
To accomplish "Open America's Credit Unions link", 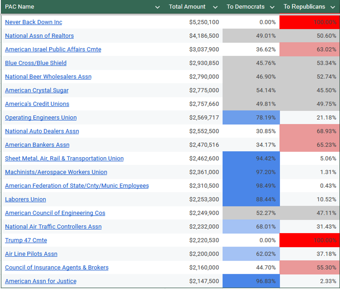I will tap(37, 104).
